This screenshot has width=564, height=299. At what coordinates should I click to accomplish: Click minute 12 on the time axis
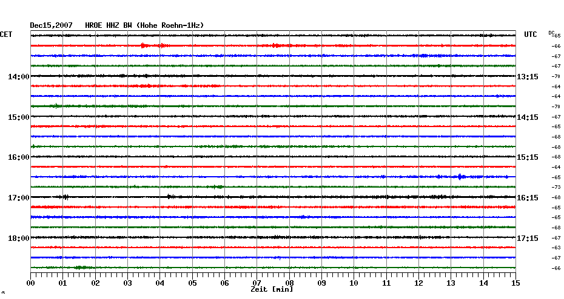pos(418,283)
